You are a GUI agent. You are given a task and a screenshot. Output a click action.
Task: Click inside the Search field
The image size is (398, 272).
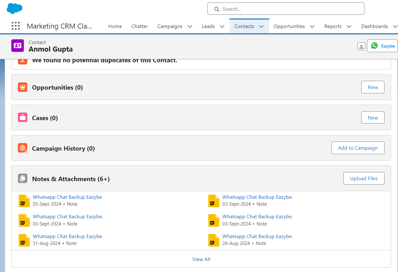click(286, 9)
